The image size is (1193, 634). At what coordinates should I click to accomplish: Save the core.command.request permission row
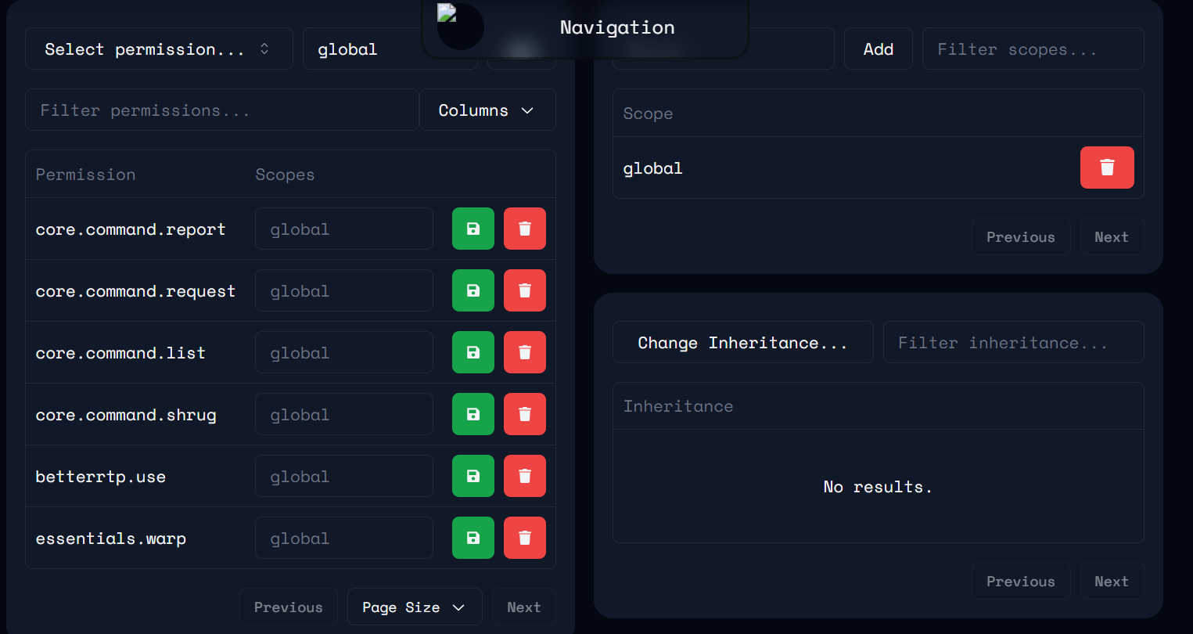(473, 290)
